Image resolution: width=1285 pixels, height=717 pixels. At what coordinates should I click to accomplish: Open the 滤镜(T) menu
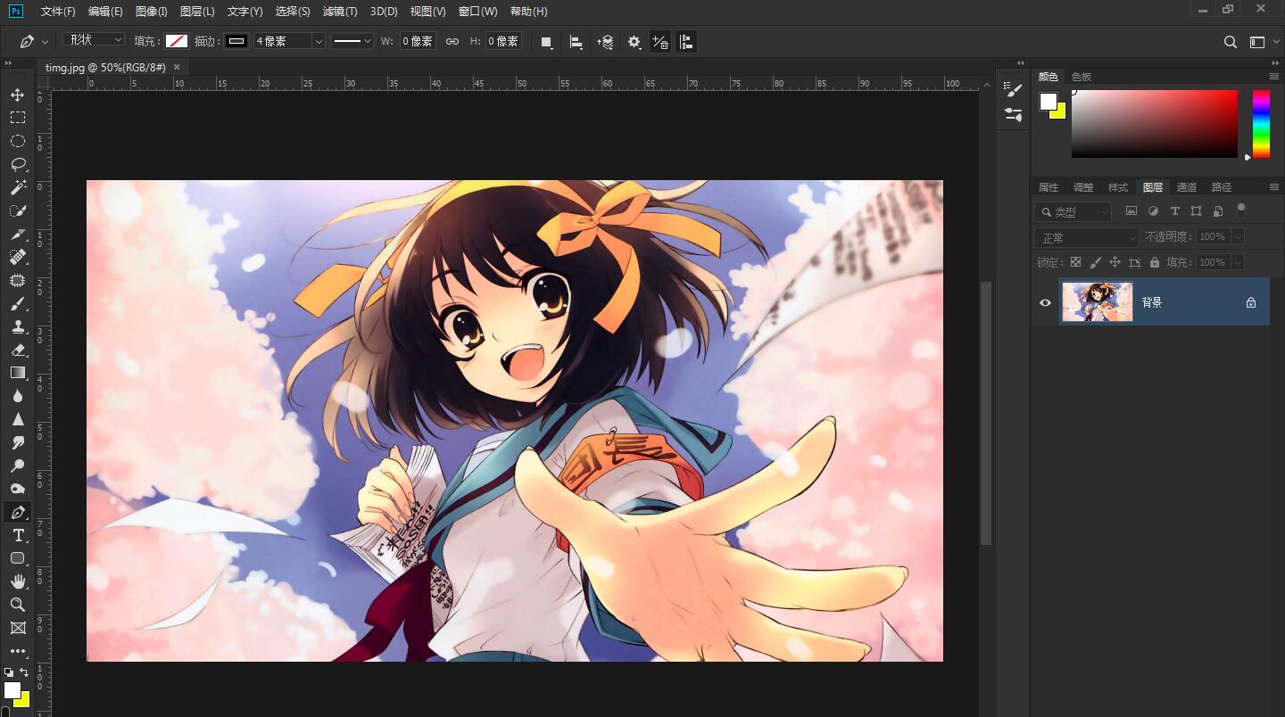click(340, 12)
